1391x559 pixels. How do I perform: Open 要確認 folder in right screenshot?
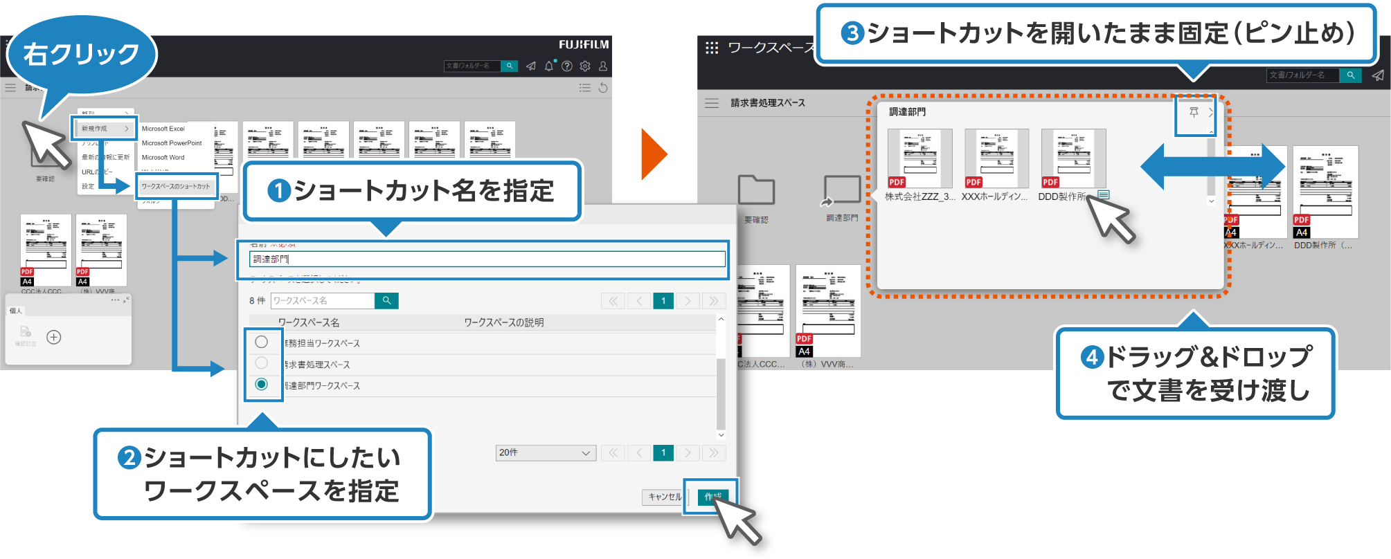coord(756,190)
